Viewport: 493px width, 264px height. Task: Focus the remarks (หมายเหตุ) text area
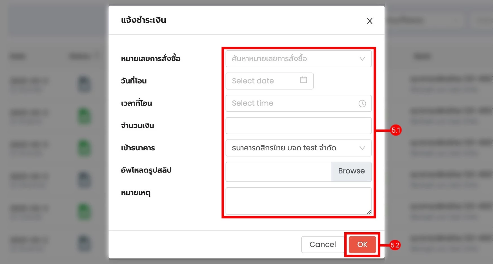[298, 201]
